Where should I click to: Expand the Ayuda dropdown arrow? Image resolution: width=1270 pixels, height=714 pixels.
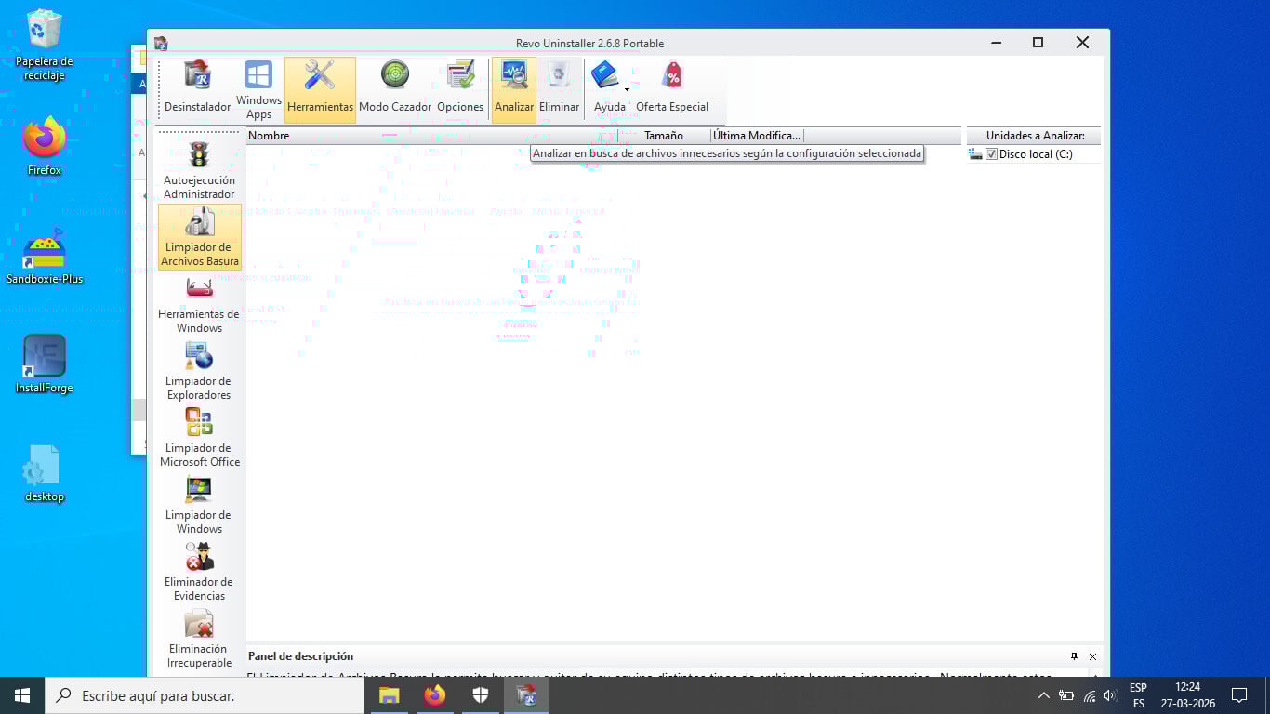tap(627, 90)
